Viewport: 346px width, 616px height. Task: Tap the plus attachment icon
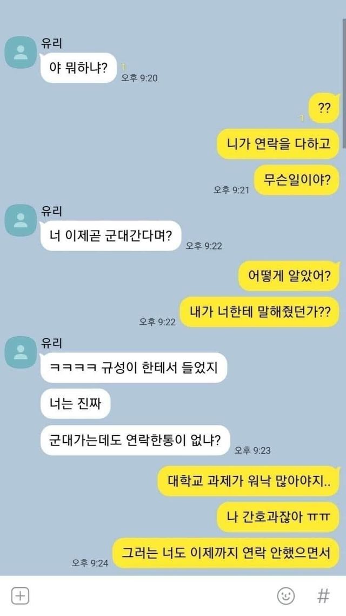point(20,596)
